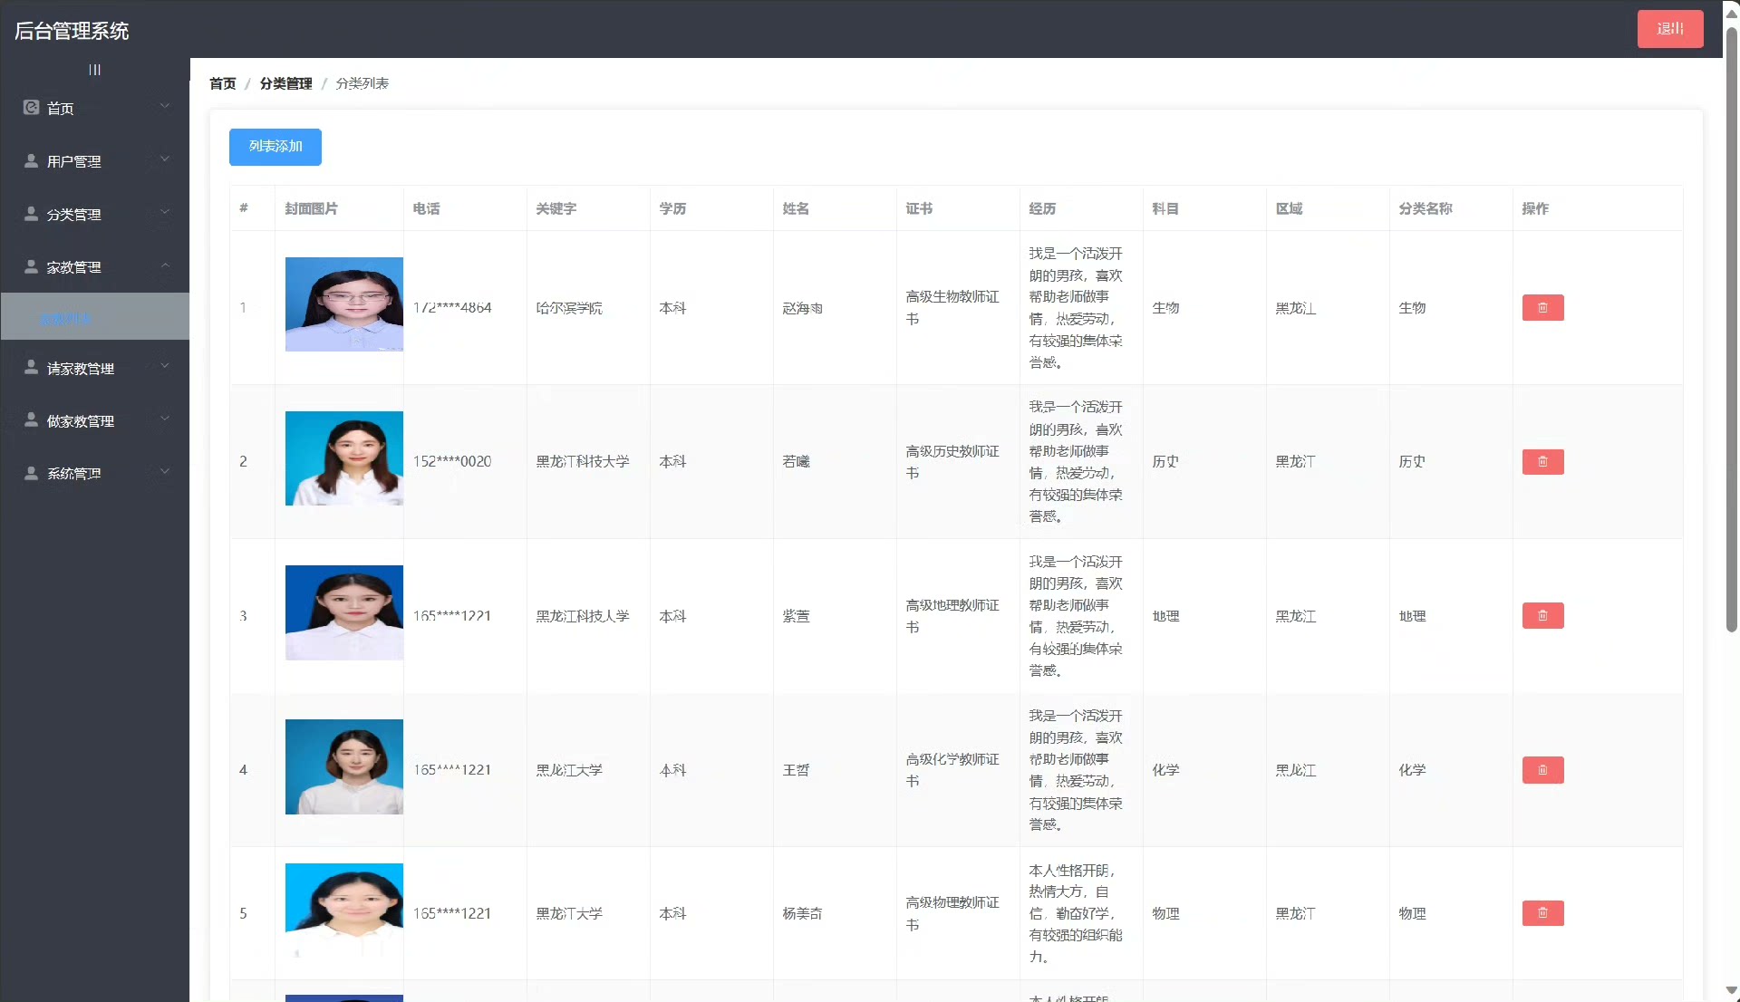1740x1002 pixels.
Task: Expand the 请家教管理 chevron
Action: coord(165,366)
